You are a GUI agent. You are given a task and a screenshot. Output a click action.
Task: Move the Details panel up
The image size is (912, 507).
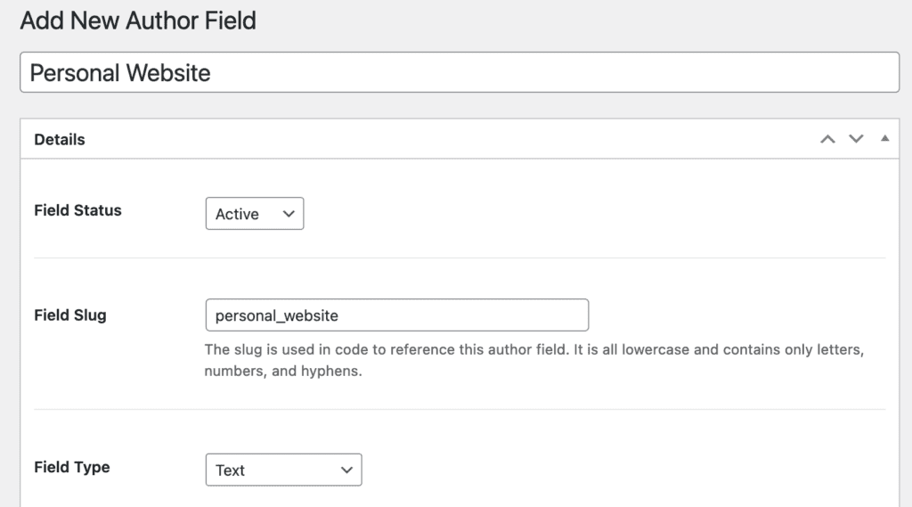click(827, 139)
